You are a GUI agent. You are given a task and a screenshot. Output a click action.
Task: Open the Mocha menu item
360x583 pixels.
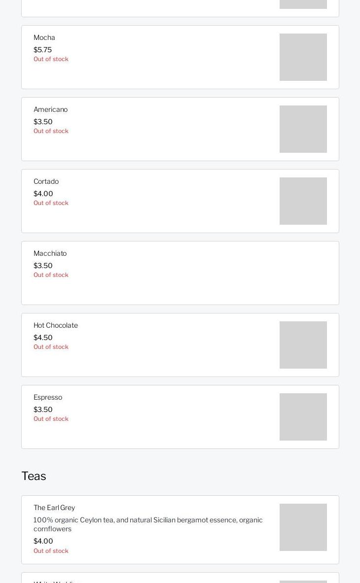[44, 37]
